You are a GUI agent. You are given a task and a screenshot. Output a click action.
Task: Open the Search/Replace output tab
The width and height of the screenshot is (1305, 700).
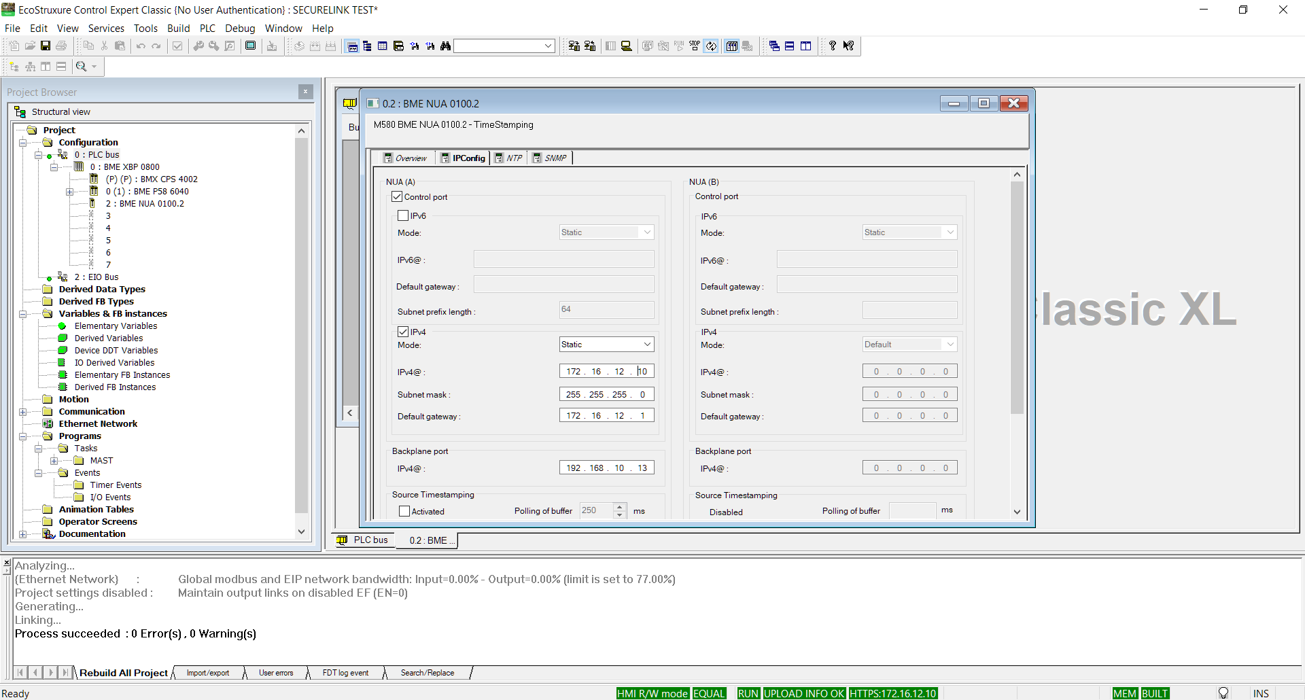pos(428,673)
